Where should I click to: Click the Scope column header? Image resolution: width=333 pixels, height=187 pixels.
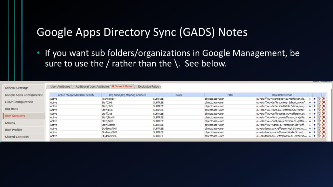point(179,95)
